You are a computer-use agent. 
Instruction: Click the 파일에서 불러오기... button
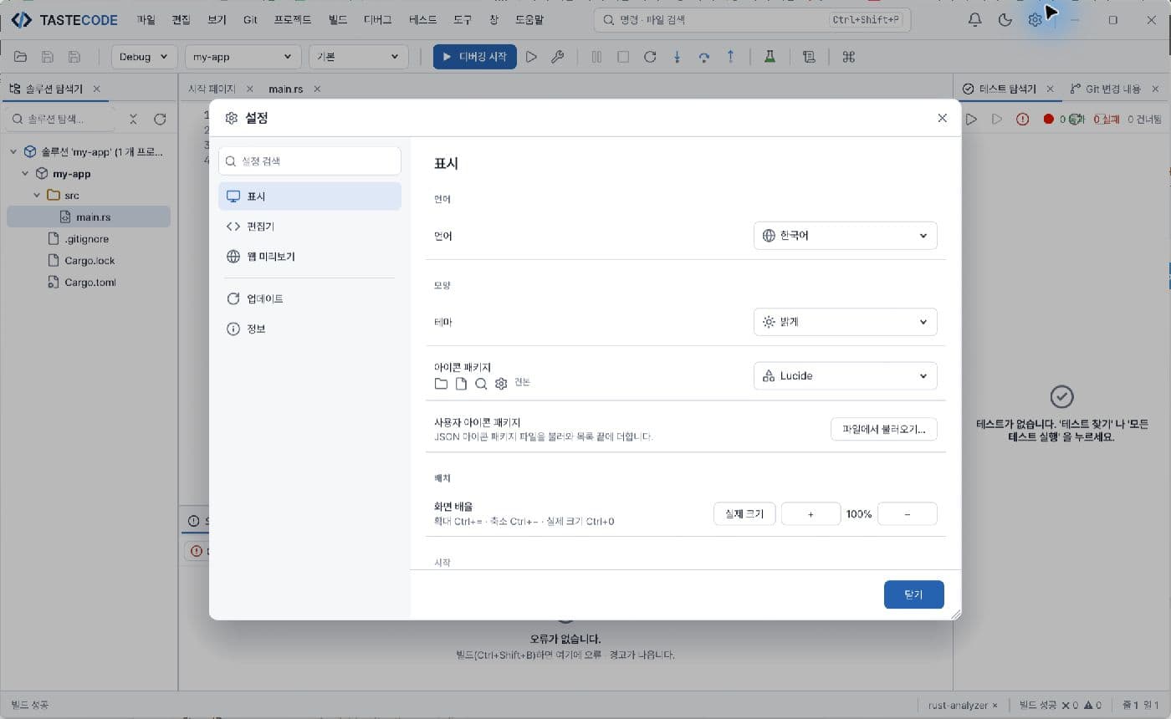point(884,429)
